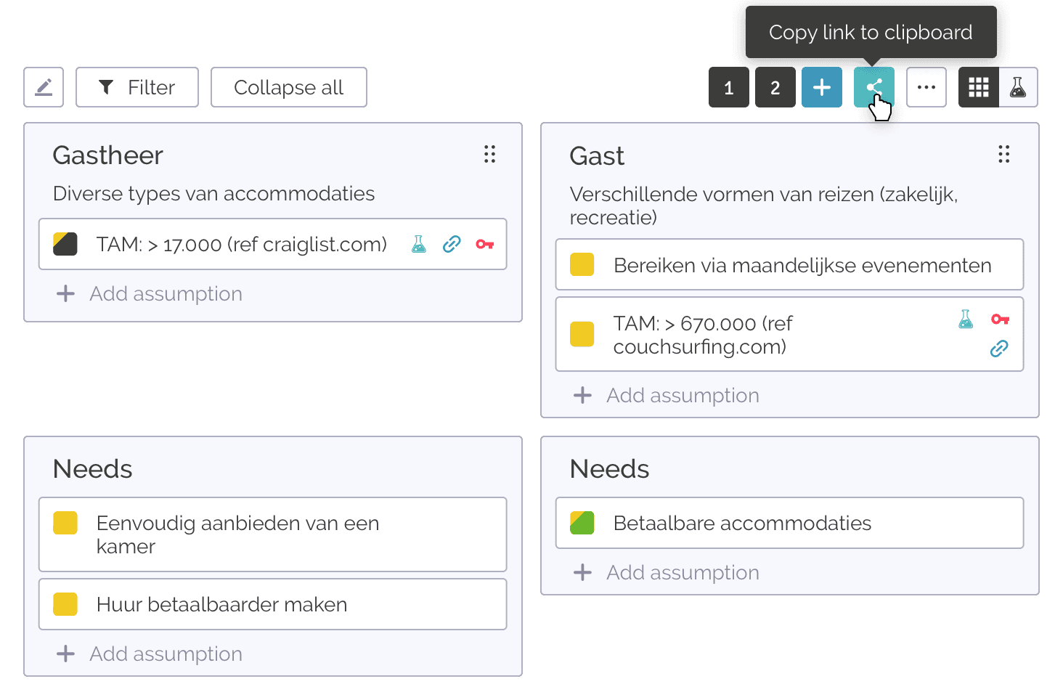
Task: Select page tab number 1
Action: (728, 87)
